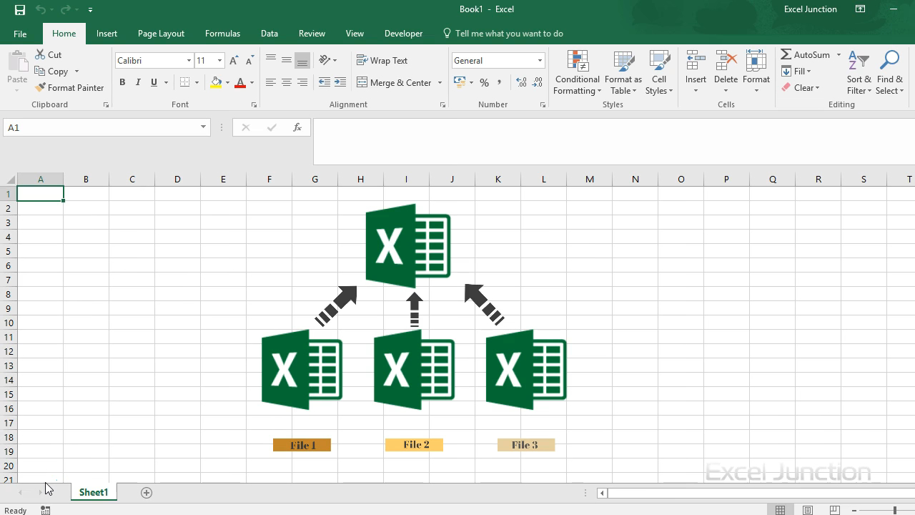915x515 pixels.
Task: Click the Increase Font Size icon
Action: (x=234, y=61)
